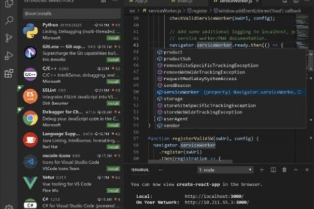The width and height of the screenshot is (314, 209).
Task: Select the TERMINAL panel tab
Action: (140, 170)
